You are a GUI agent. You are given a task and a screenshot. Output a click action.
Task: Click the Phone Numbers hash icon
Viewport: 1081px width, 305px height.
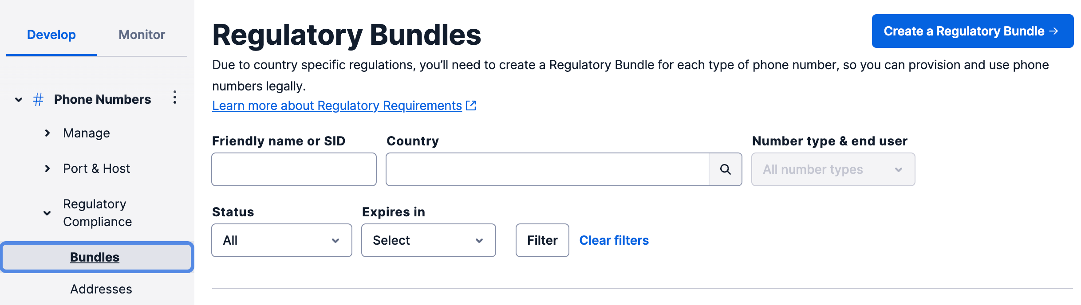(38, 99)
